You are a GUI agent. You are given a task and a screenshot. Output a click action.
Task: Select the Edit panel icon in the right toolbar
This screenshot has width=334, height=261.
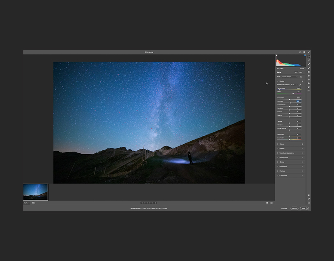(x=309, y=56)
